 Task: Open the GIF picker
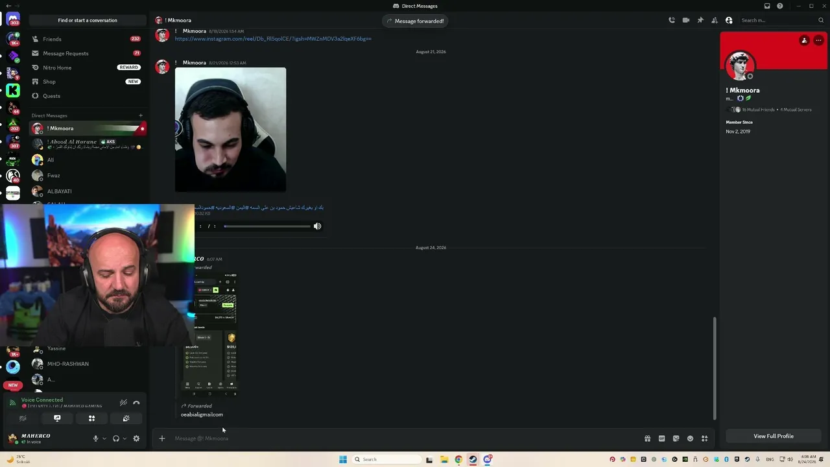pos(661,438)
